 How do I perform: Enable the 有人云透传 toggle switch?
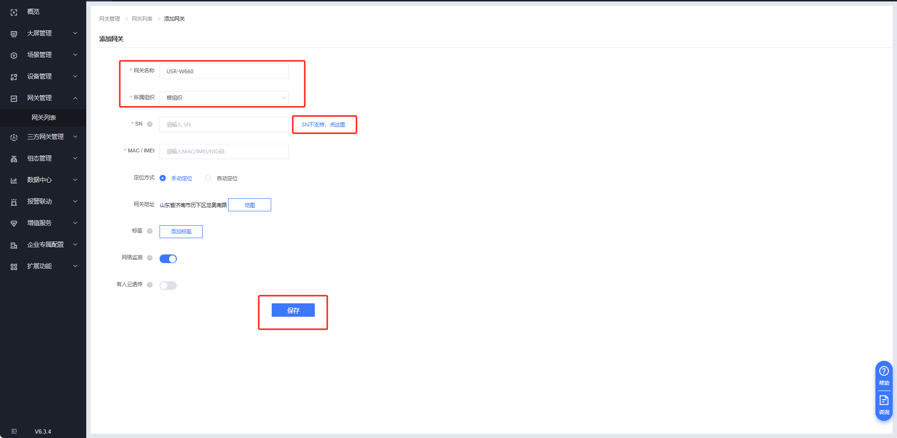coord(168,286)
